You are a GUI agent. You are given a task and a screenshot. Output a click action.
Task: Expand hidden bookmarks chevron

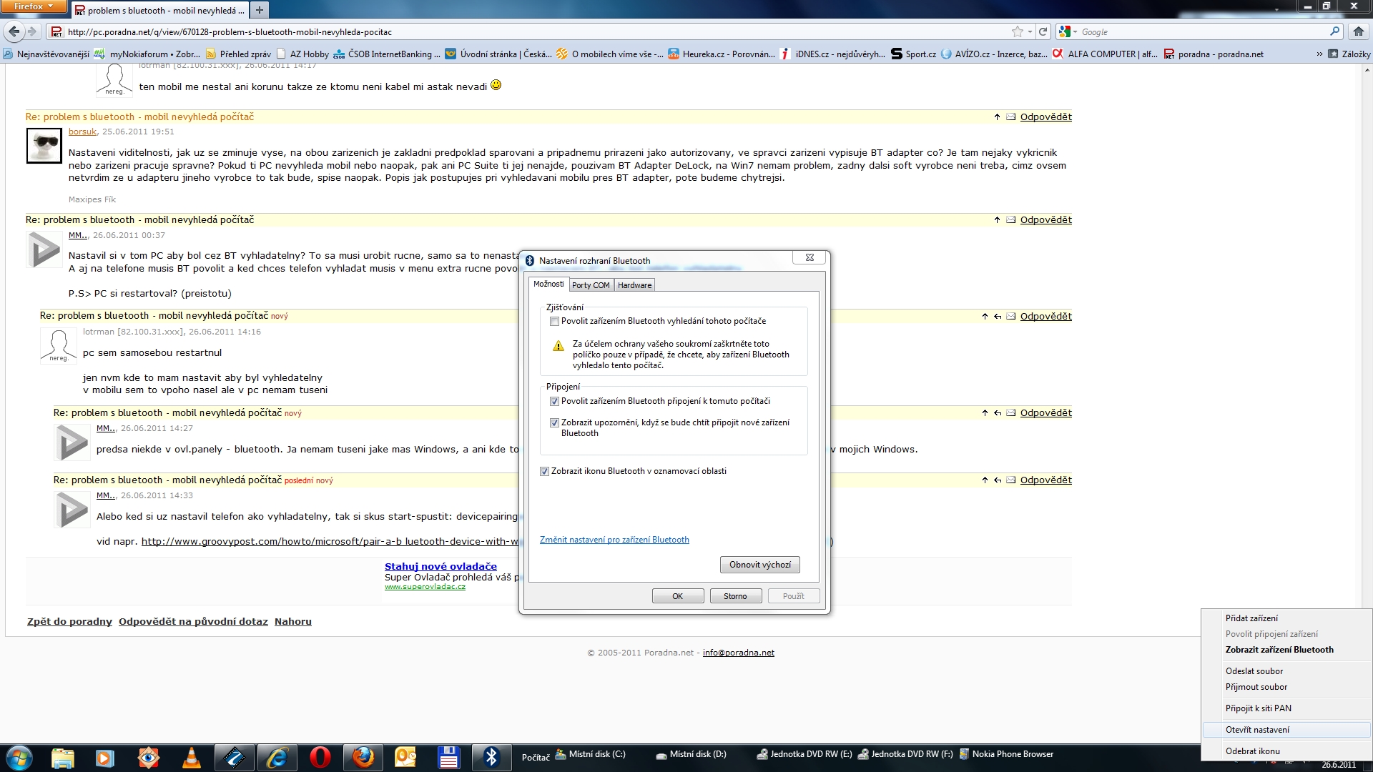pyautogui.click(x=1319, y=54)
